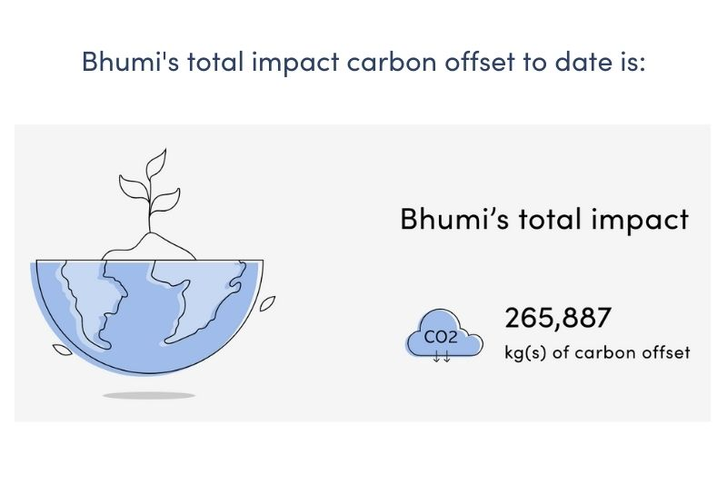The width and height of the screenshot is (727, 484).
Task: Click the gray shadow beneath the globe
Action: click(149, 396)
